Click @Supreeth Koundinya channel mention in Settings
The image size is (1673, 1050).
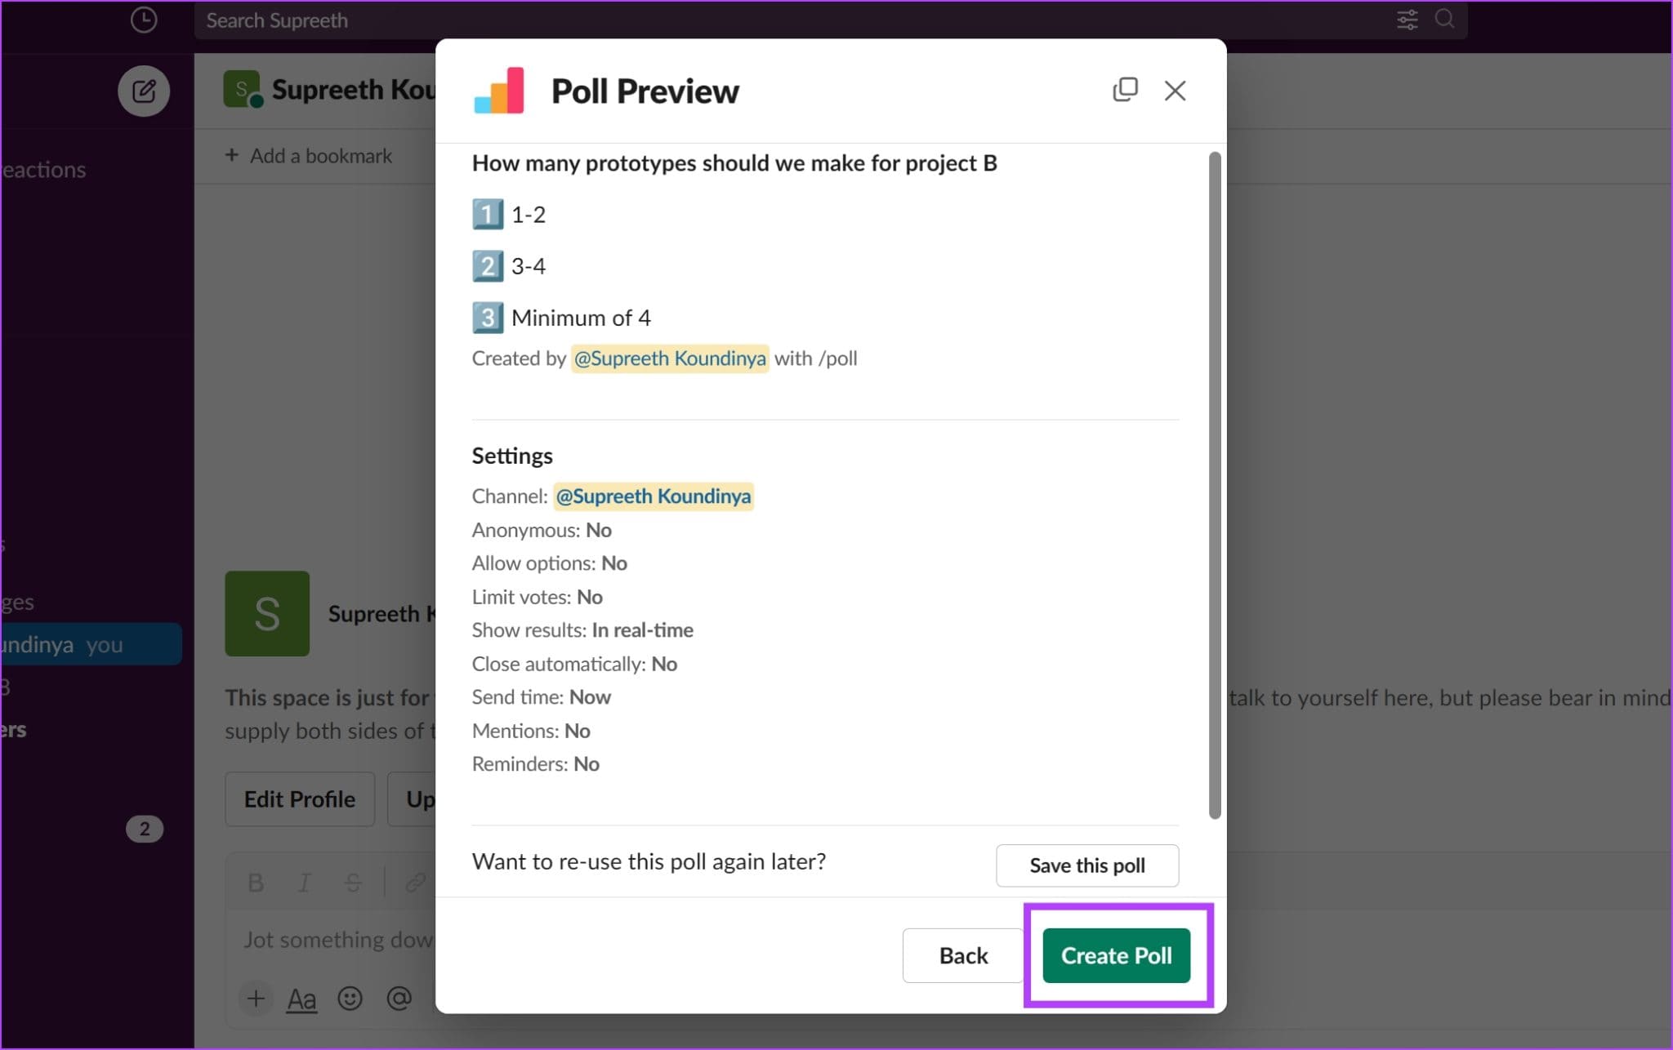tap(654, 496)
